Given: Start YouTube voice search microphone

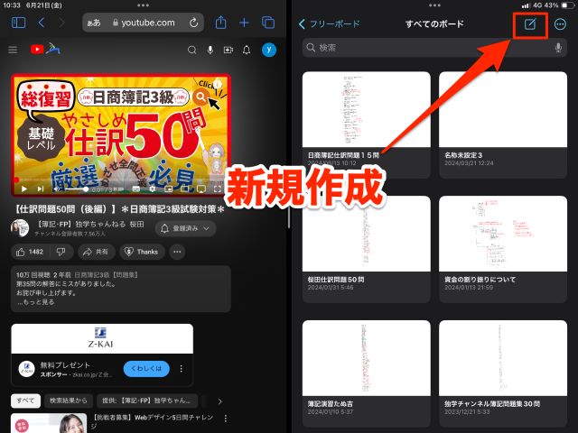Looking at the screenshot, I should (x=210, y=50).
